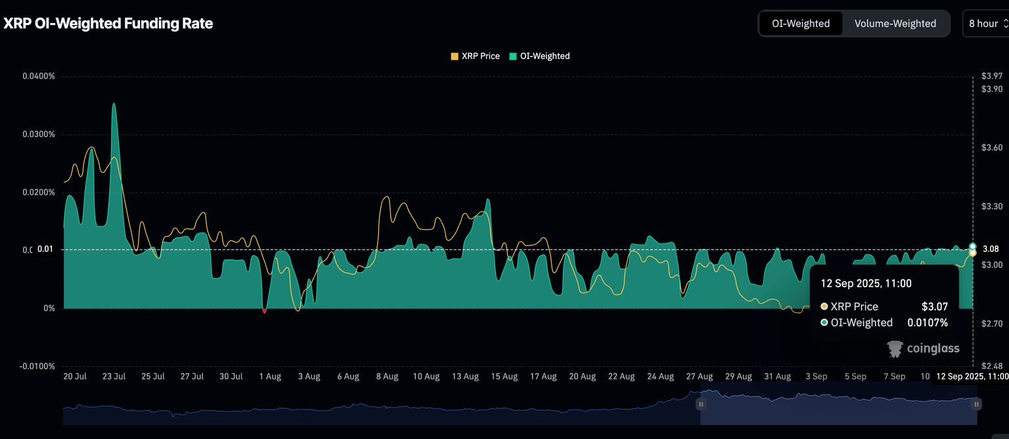Click the right range slider handle
The image size is (1009, 439).
977,404
